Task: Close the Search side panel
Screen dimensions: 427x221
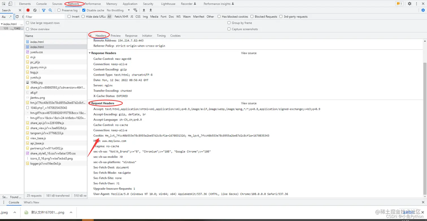Action: click(20, 10)
